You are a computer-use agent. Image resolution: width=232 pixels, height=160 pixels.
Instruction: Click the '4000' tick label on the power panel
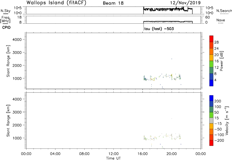coord(17,40)
